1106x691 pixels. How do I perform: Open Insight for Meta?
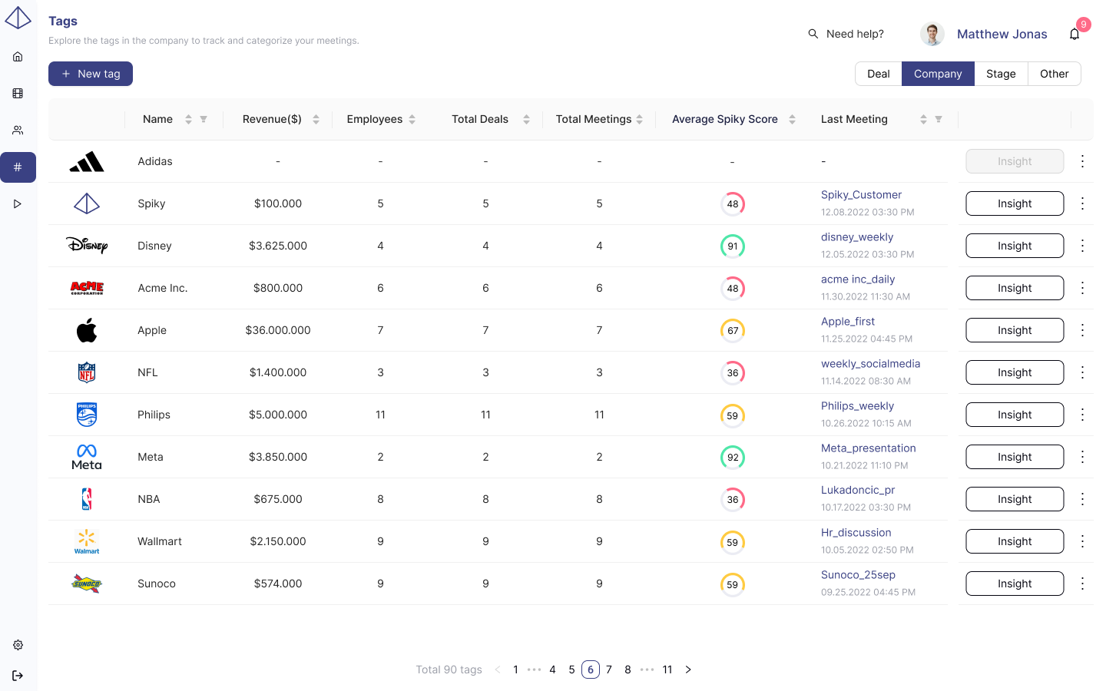coord(1015,457)
